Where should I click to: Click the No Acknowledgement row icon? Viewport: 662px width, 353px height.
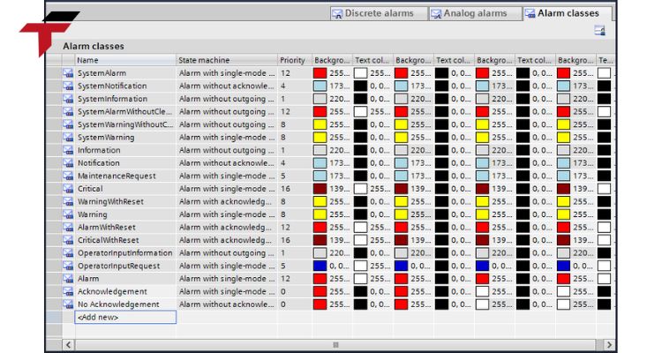point(68,304)
